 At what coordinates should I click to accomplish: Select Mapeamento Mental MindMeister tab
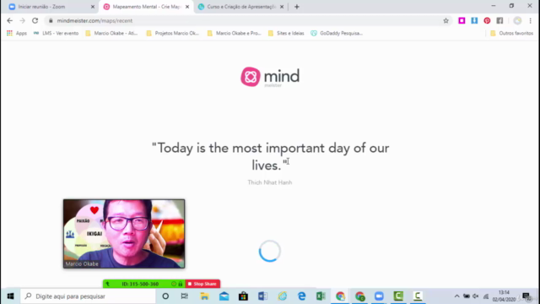click(x=146, y=7)
